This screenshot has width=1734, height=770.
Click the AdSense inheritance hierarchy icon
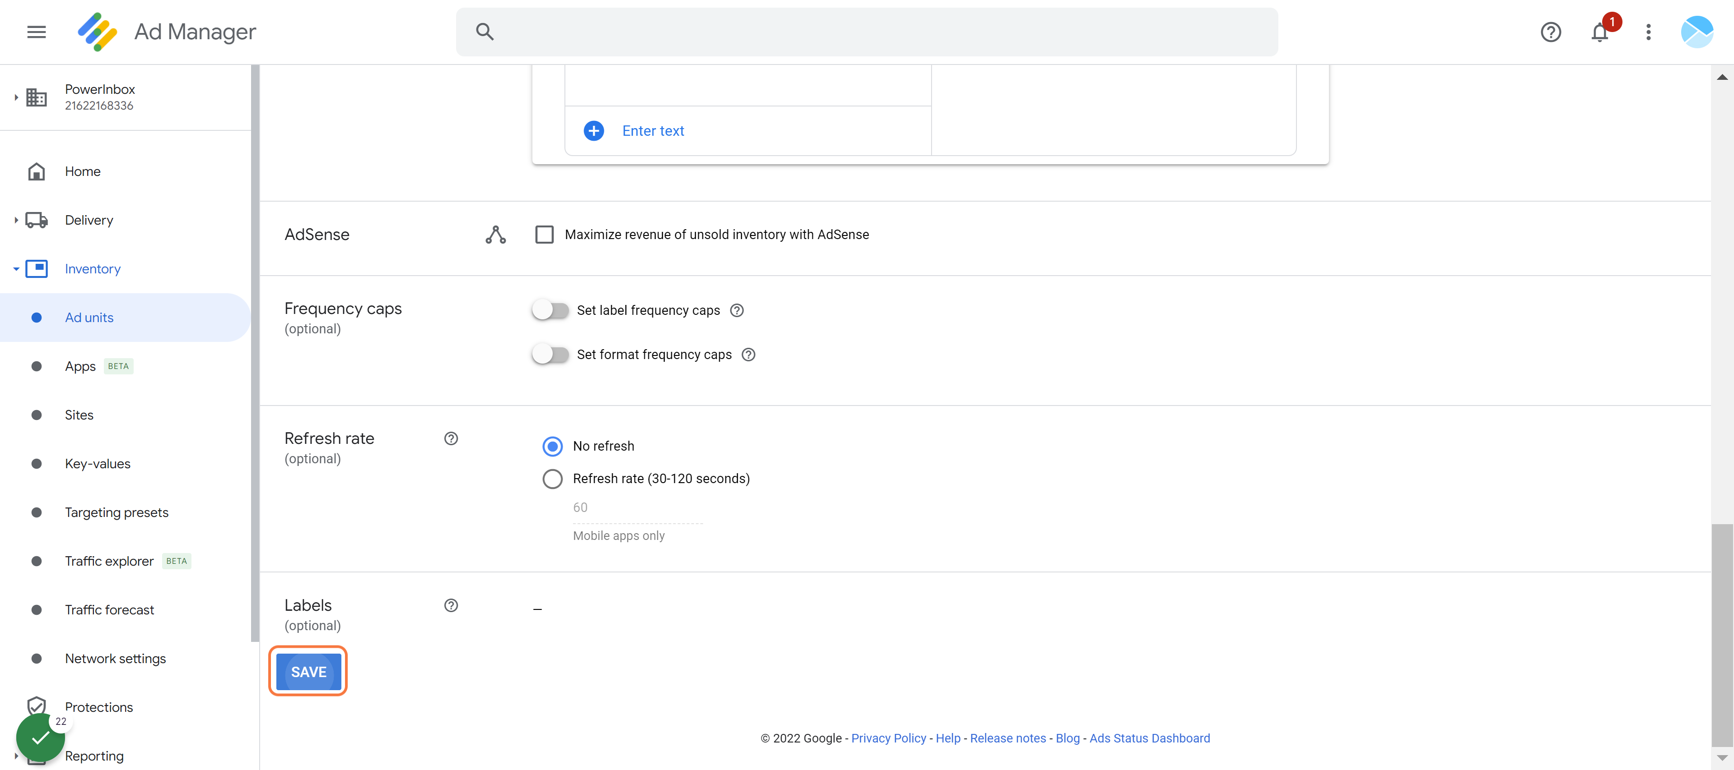pyautogui.click(x=495, y=235)
